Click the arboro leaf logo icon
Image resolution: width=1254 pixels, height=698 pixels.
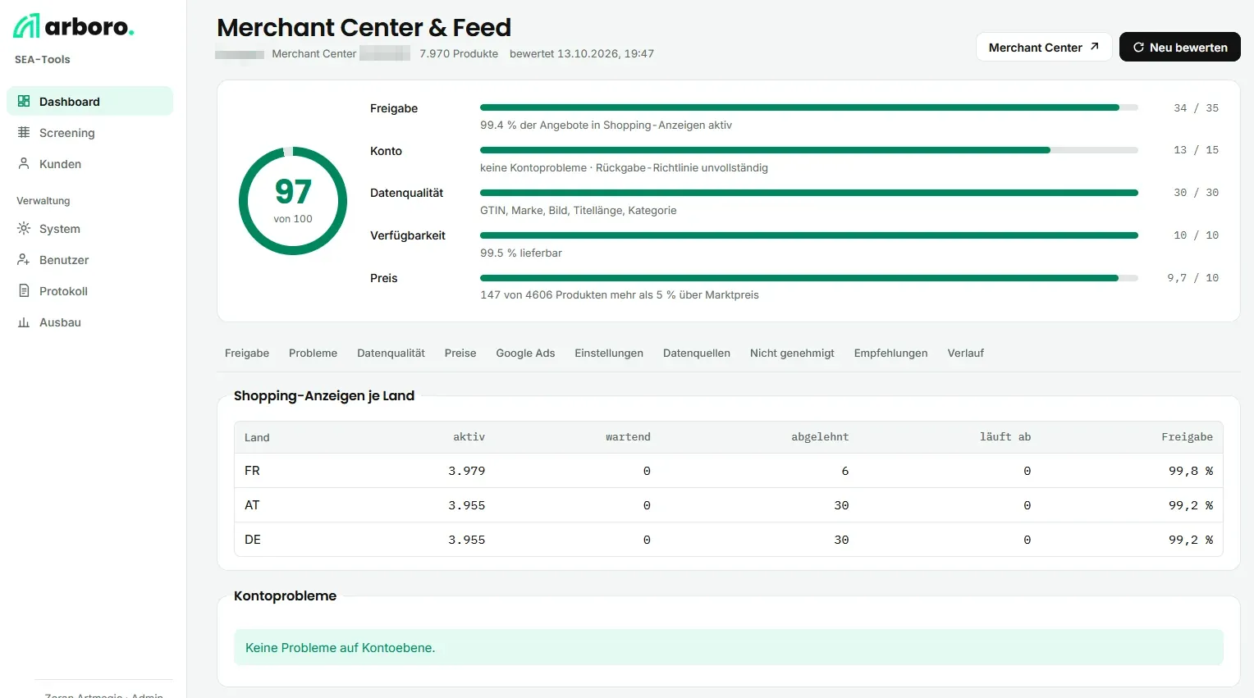point(26,26)
